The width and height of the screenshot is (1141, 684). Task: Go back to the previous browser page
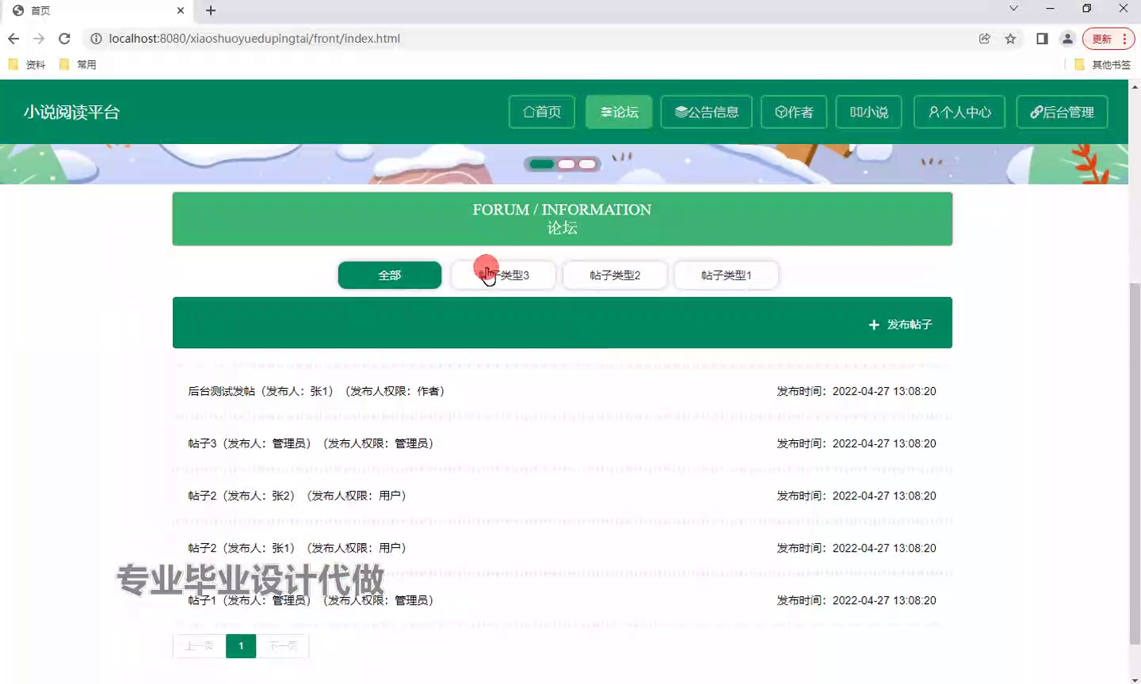13,38
